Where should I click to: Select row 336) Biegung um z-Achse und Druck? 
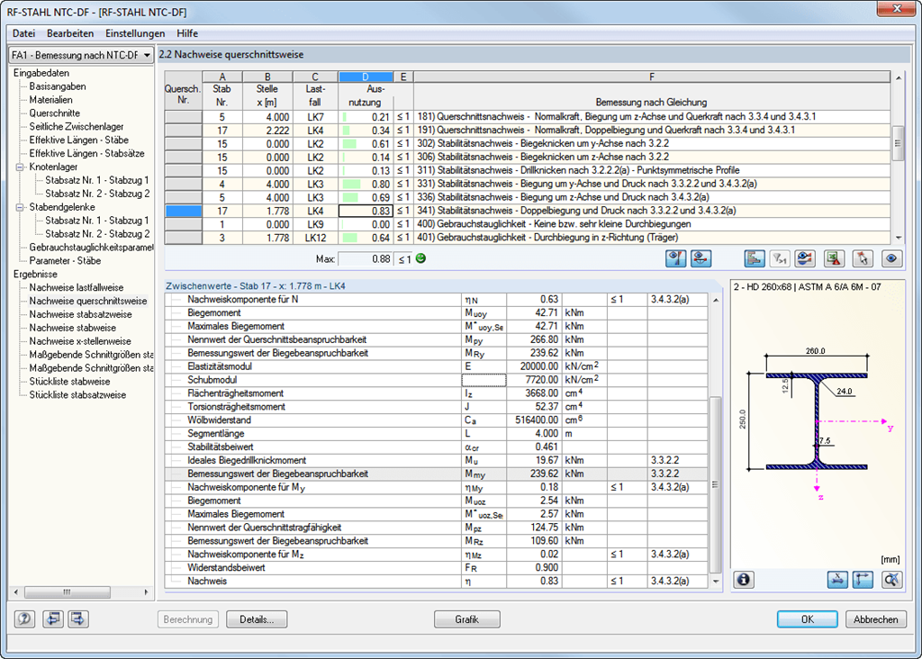coord(528,197)
